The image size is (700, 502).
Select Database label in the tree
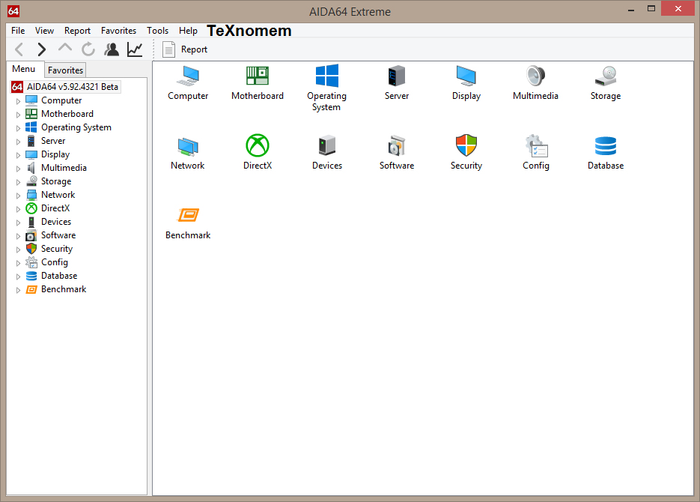[59, 276]
